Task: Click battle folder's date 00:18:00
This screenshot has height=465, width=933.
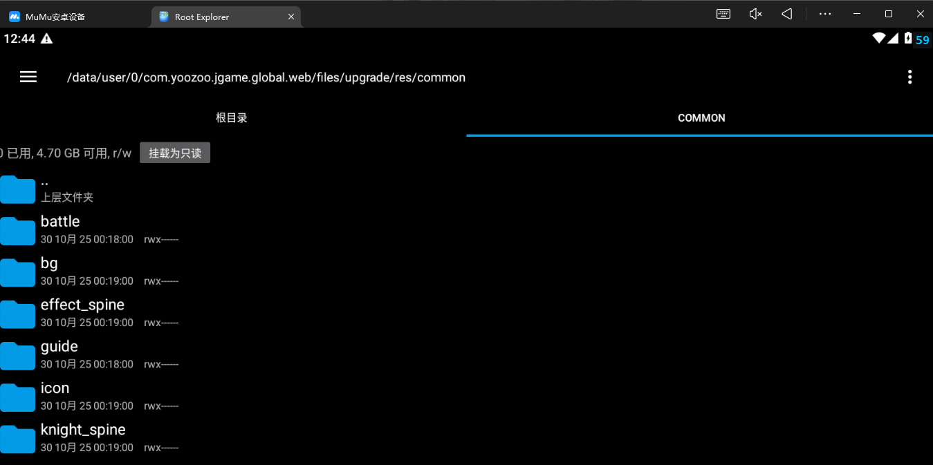Action: pos(87,240)
